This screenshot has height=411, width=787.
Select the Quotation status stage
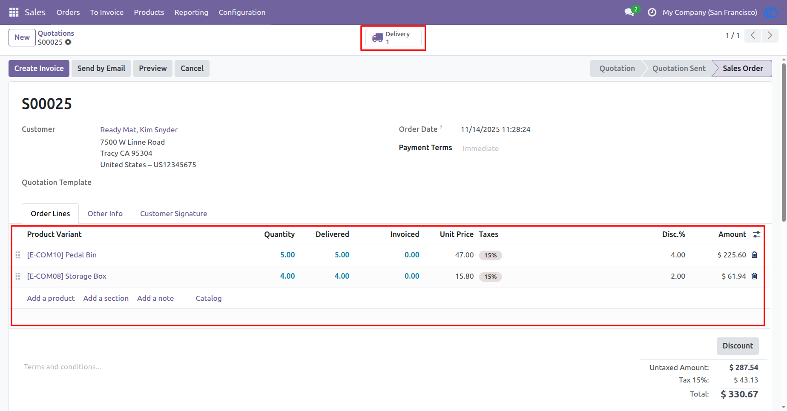(x=617, y=68)
